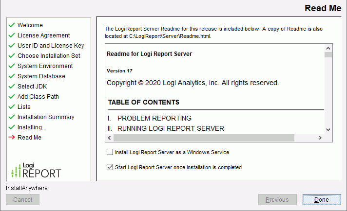Click the readme scroll left arrow
The height and width of the screenshot is (211, 347).
point(109,138)
